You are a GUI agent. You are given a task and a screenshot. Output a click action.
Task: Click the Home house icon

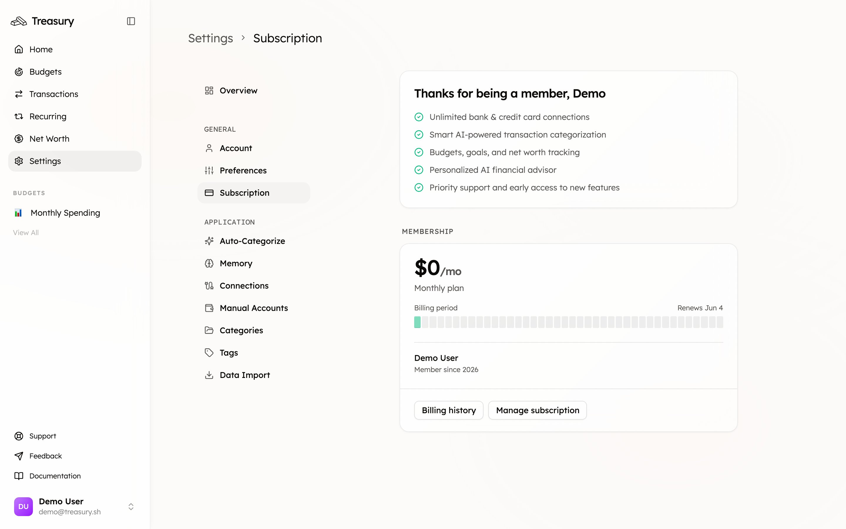point(19,49)
